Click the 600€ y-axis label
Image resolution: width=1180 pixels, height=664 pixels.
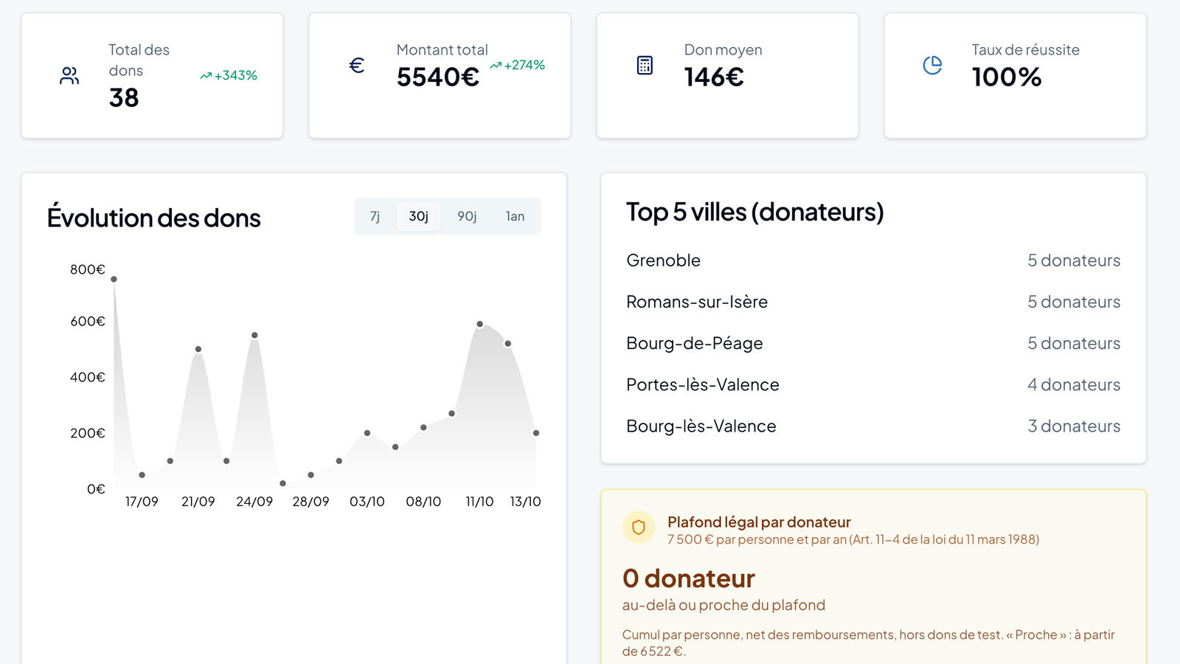pos(88,321)
